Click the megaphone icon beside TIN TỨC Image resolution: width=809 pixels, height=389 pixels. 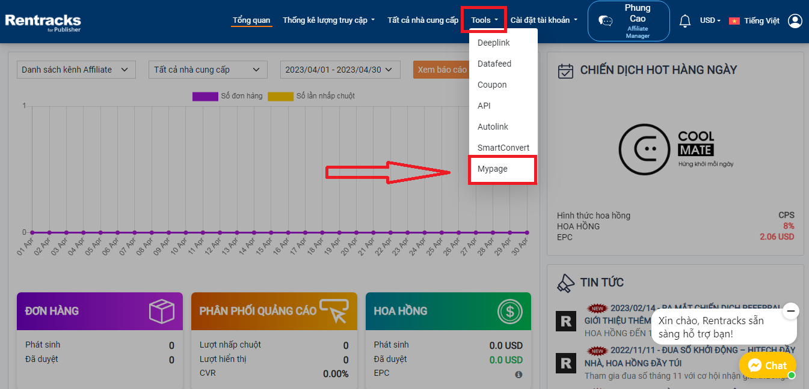coord(566,282)
